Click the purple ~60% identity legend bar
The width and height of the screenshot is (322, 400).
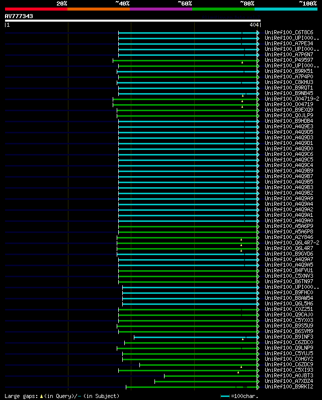161,9
